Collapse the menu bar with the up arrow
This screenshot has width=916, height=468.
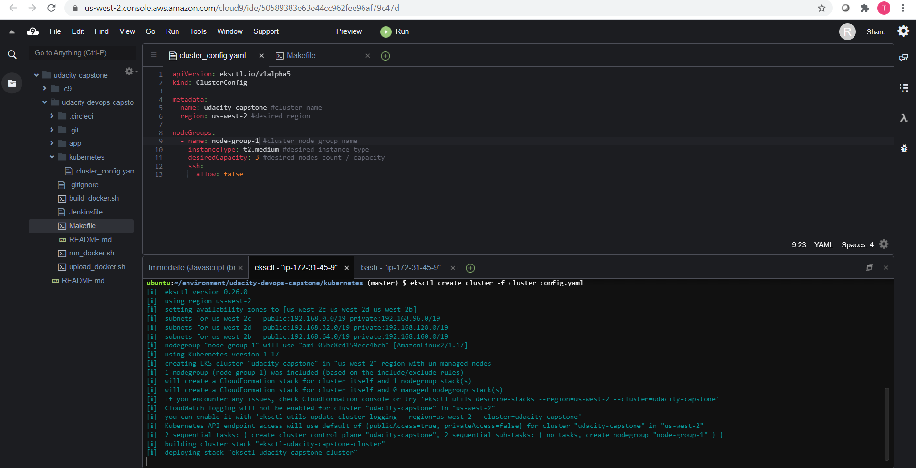(12, 32)
